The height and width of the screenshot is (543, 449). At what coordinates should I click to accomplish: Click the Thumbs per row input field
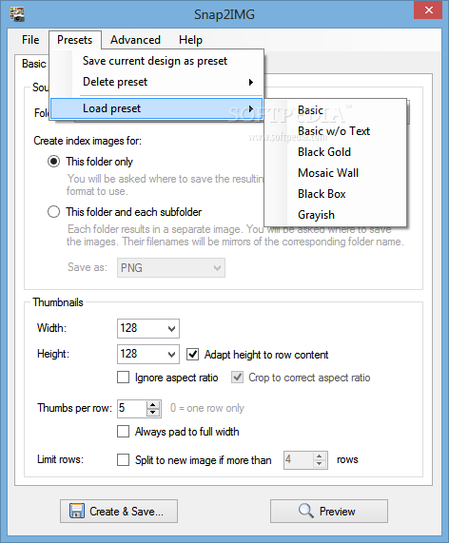pyautogui.click(x=131, y=408)
